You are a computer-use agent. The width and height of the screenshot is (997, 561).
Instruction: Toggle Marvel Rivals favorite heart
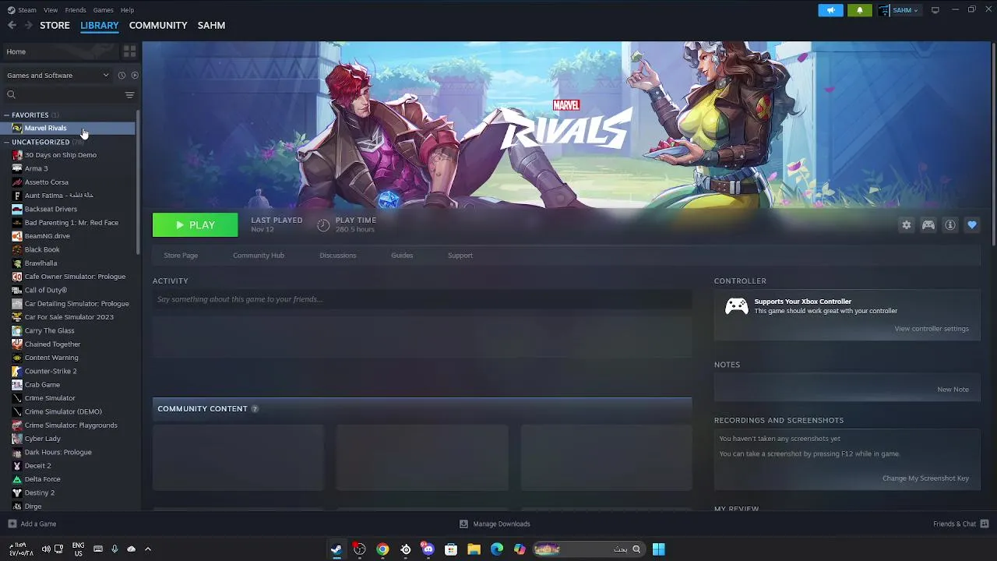[972, 225]
